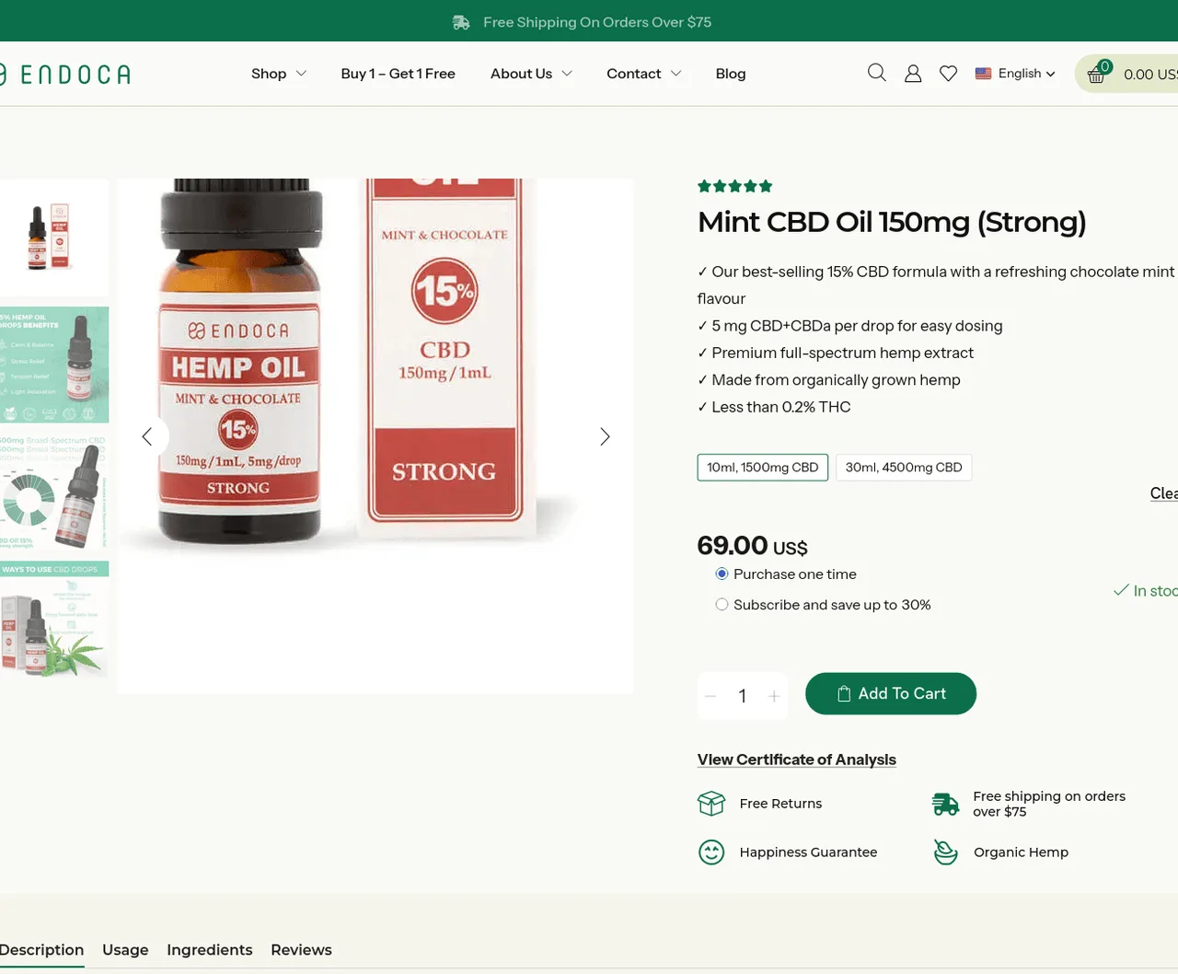Show previous product image arrow
Screen dimensions: 1178x974
coord(147,436)
